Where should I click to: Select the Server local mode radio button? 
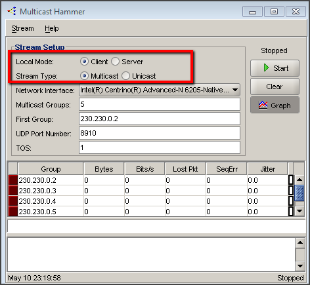click(115, 62)
